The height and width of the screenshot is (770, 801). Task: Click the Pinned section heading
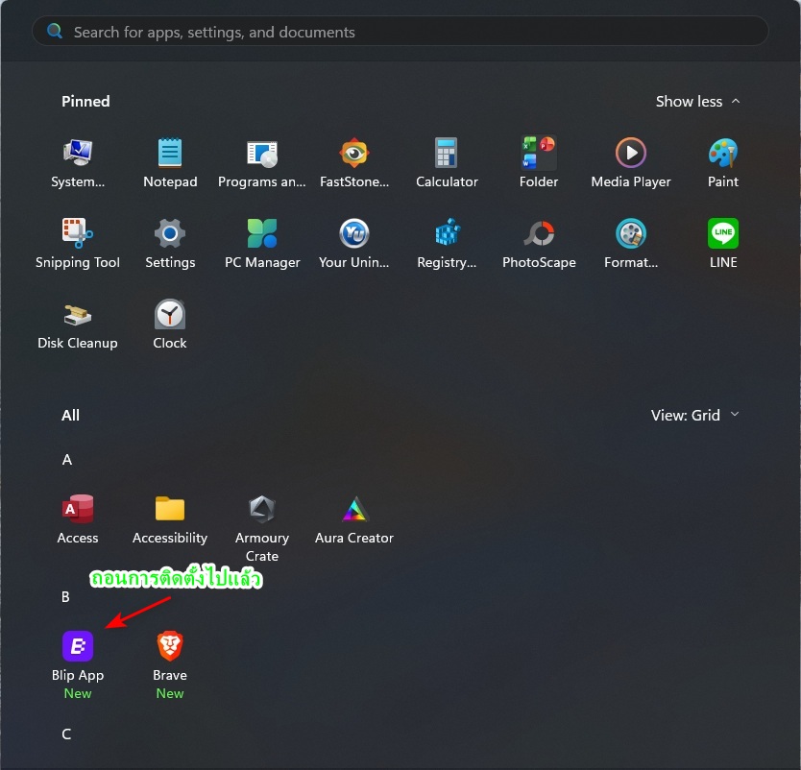click(x=85, y=101)
